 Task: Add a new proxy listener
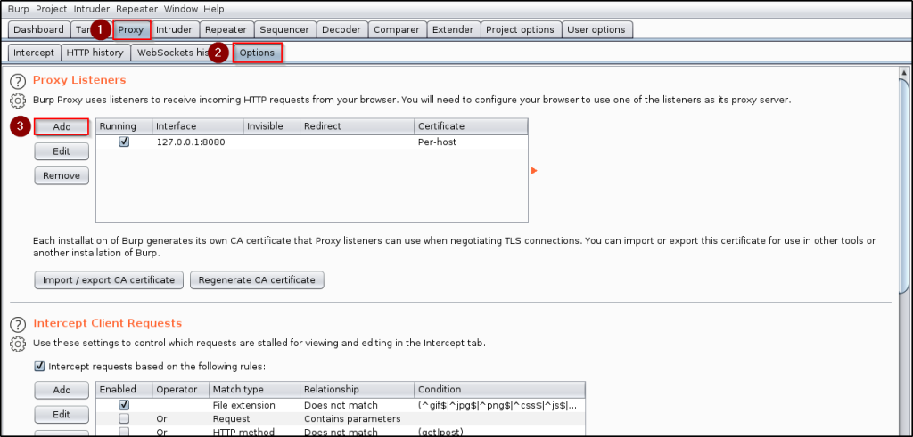62,127
